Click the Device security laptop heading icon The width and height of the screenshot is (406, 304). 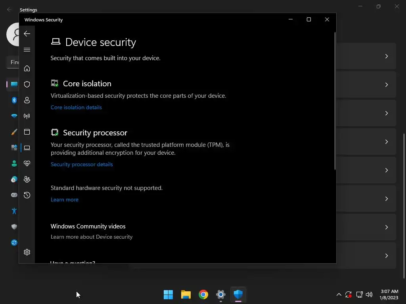click(56, 42)
